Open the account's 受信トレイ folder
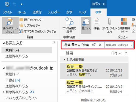 coord(12,74)
